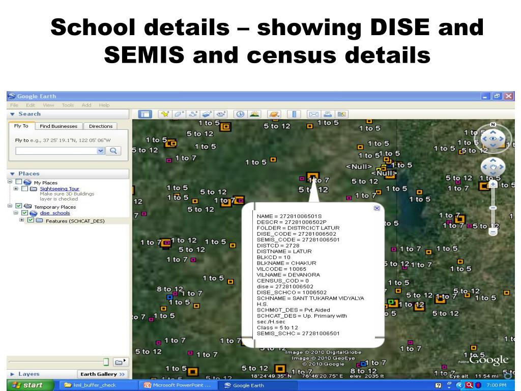Screen dimensions: 521x391
Task: Open the Help menu
Action: tap(104, 105)
